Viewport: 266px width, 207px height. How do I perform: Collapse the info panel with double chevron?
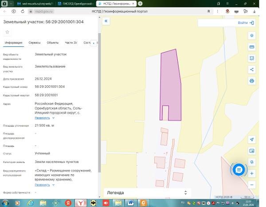[x=106, y=21]
